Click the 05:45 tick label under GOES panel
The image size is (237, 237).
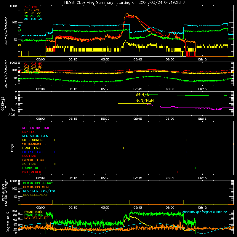[x=137, y=119]
